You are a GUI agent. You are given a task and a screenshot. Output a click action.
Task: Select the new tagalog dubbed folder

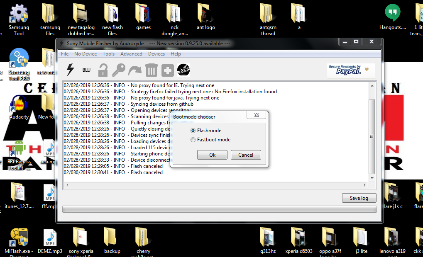[81, 20]
